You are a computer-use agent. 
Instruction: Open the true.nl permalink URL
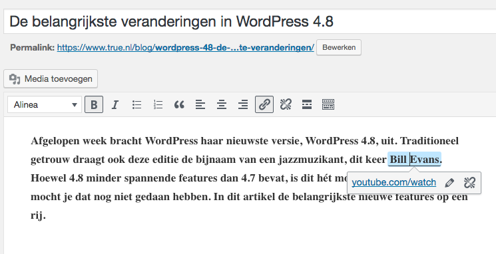tap(185, 47)
